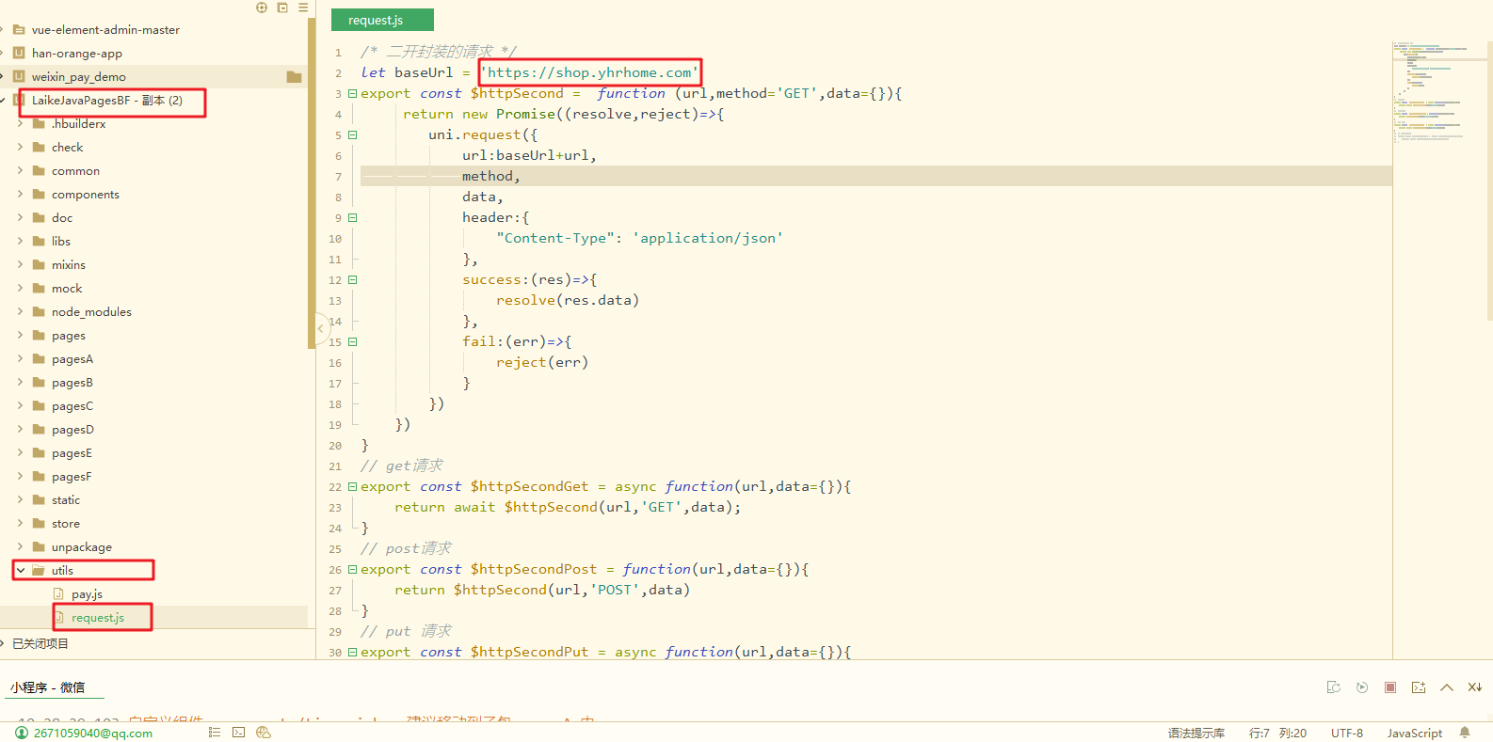Open request.js in the file tree
This screenshot has width=1493, height=742.
coord(98,618)
